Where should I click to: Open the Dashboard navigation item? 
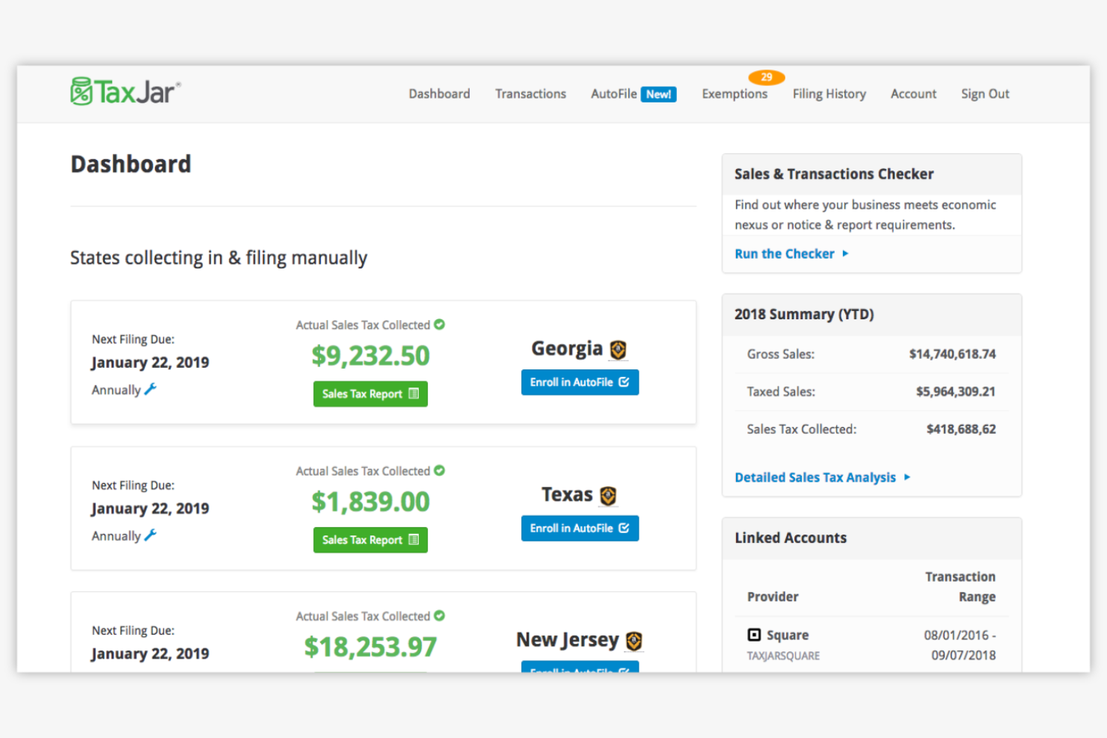click(439, 93)
